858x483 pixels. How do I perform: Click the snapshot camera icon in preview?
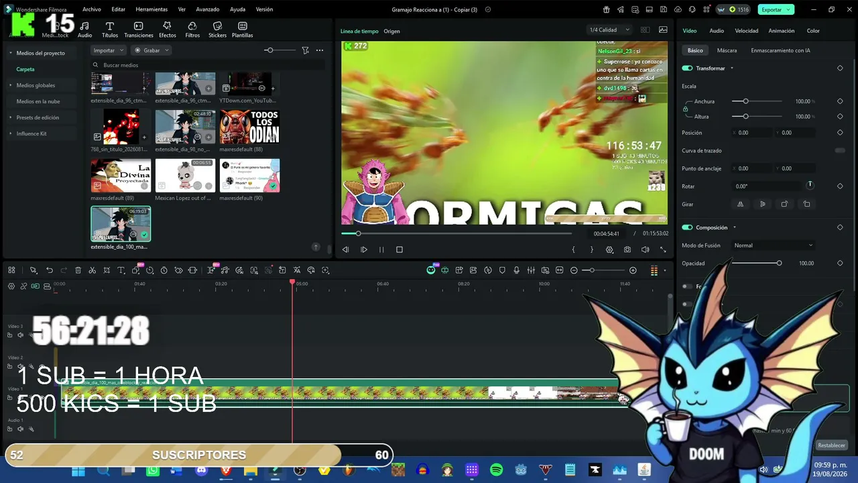point(627,250)
